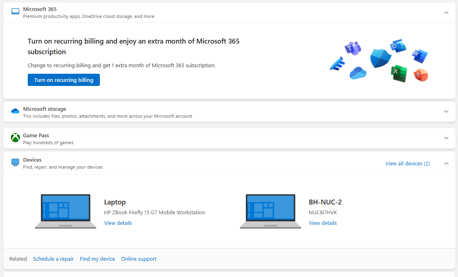Viewport: 458px width, 277px height.
Task: Click the Microsoft storage section title
Action: click(x=44, y=109)
